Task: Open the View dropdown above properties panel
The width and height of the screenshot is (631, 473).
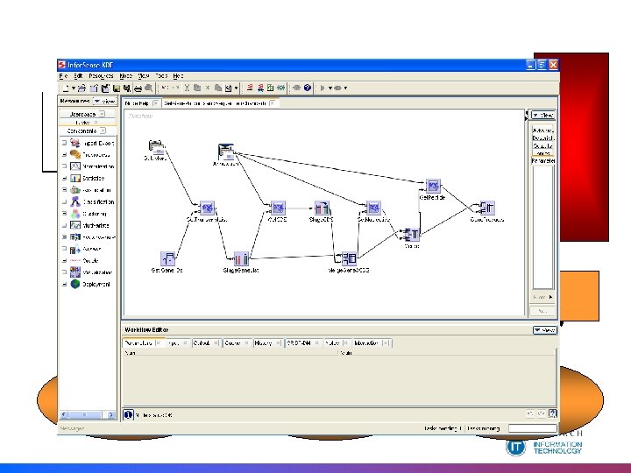Action: pos(542,115)
